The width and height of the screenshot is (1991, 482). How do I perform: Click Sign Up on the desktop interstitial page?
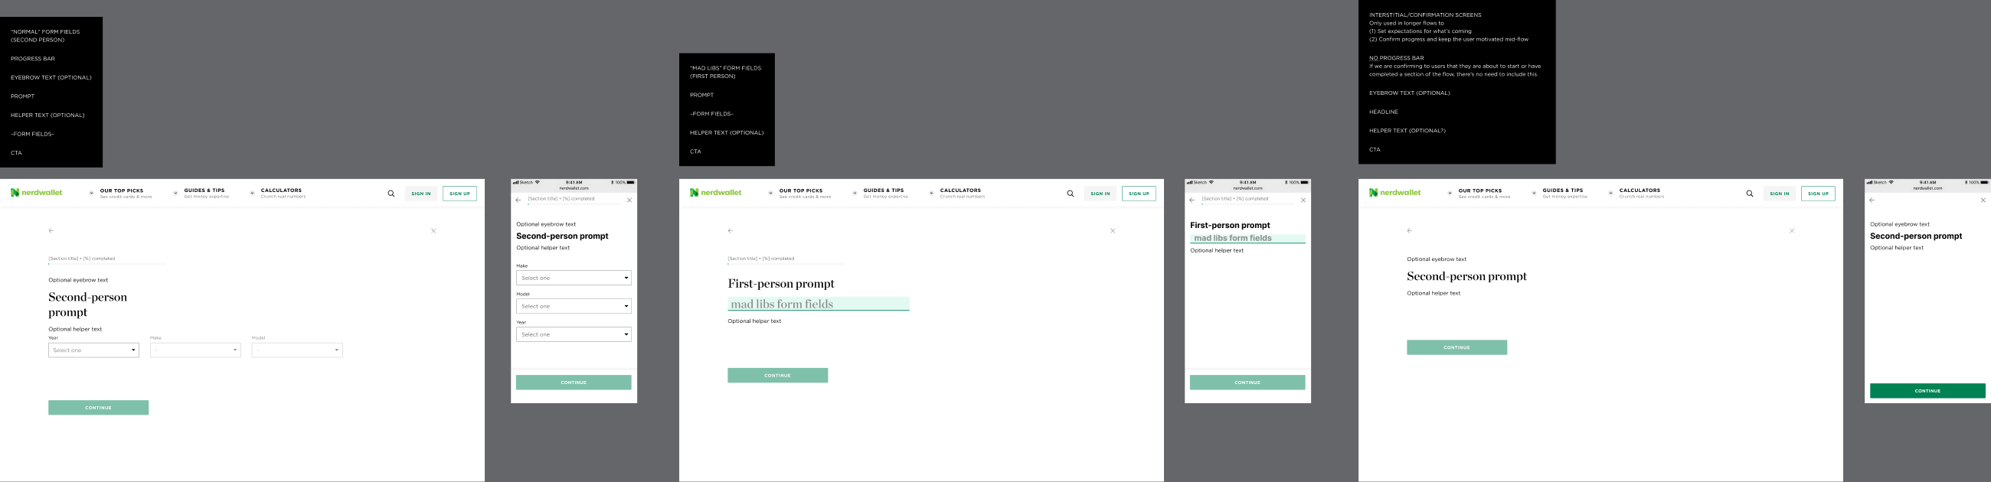(1819, 194)
